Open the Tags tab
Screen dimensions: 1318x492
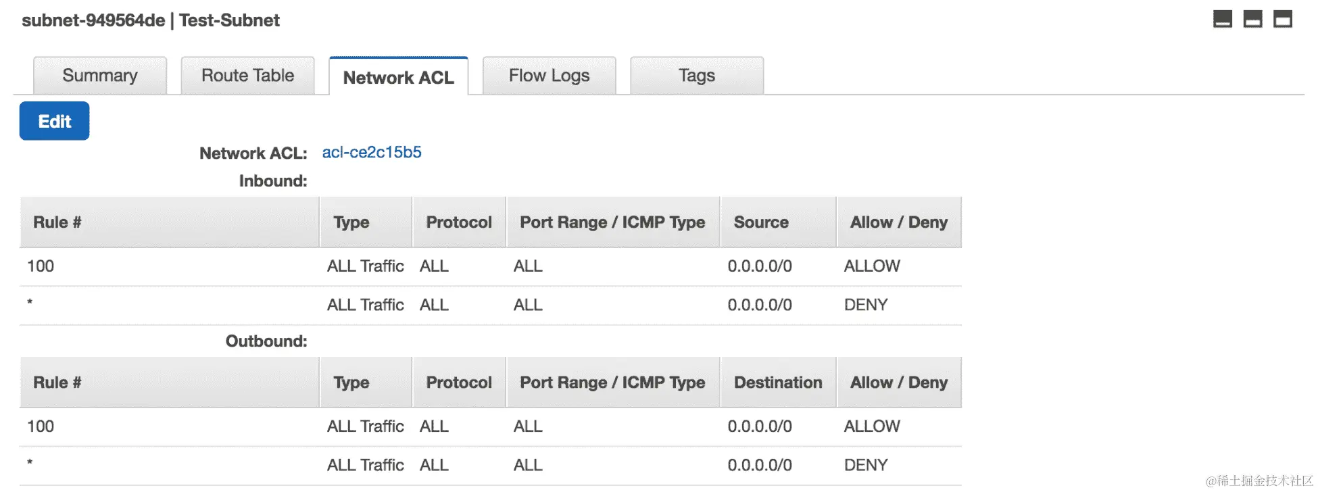click(696, 76)
